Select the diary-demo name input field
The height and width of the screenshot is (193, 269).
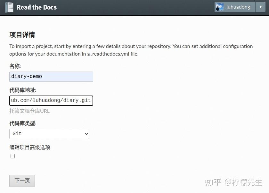point(51,76)
